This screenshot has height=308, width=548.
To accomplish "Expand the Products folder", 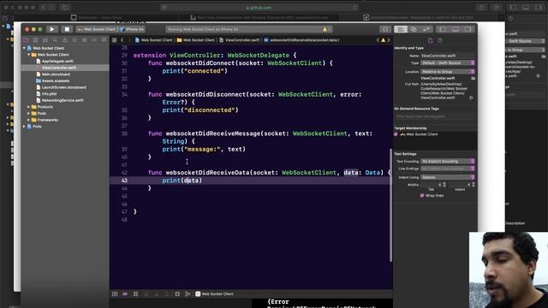I will coord(28,107).
